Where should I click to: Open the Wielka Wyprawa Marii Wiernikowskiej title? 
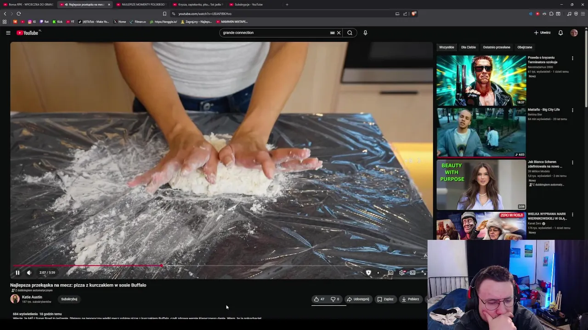click(x=547, y=216)
